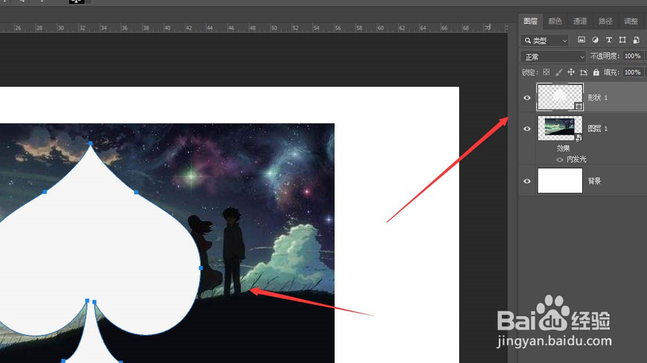Click the 不透明度 100% field

(x=633, y=56)
